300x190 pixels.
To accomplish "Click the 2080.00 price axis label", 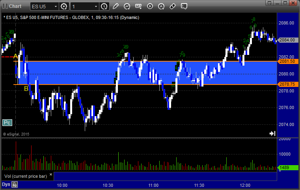I will click(x=287, y=74).
